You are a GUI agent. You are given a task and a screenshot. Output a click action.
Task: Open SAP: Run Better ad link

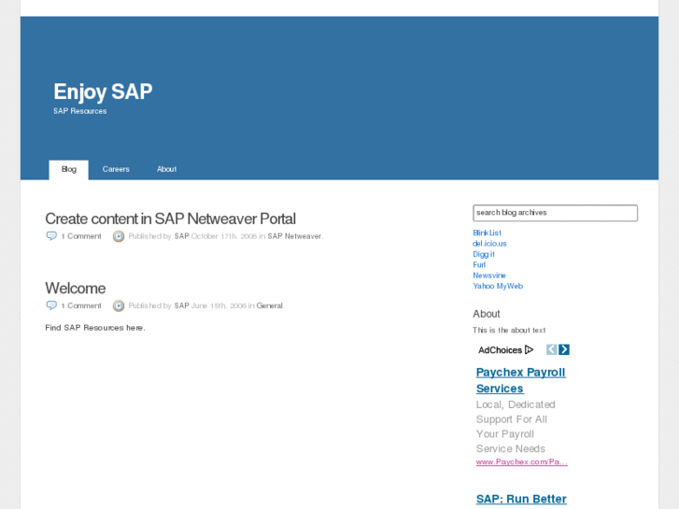pyautogui.click(x=521, y=499)
